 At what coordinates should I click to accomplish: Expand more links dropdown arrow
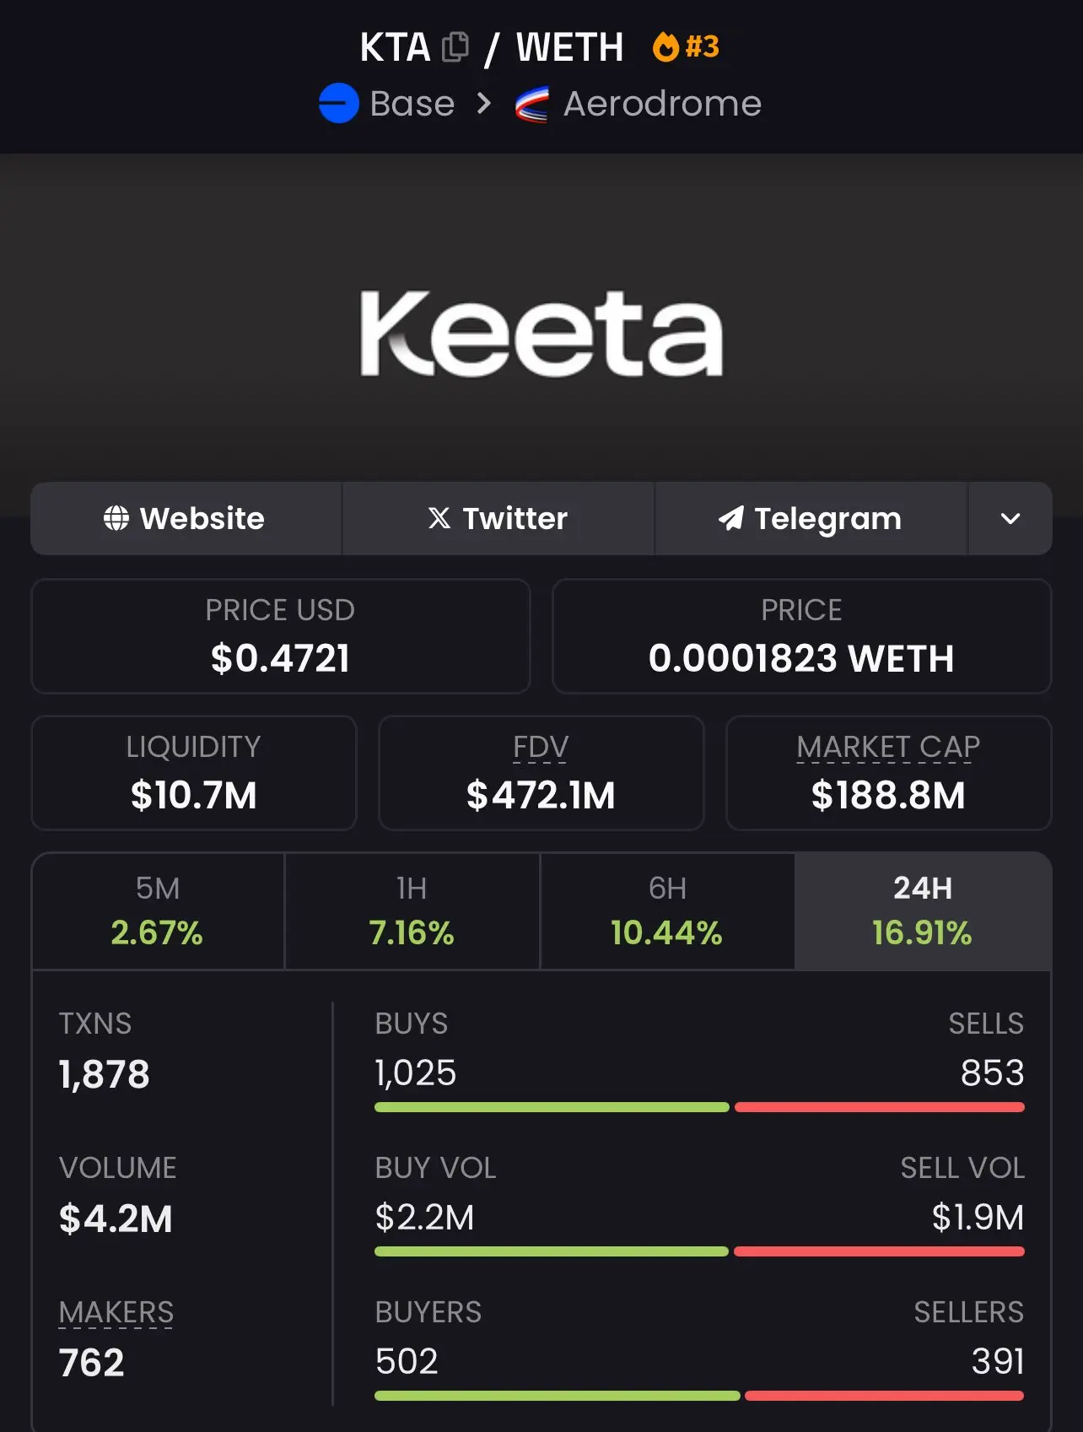(x=1010, y=518)
